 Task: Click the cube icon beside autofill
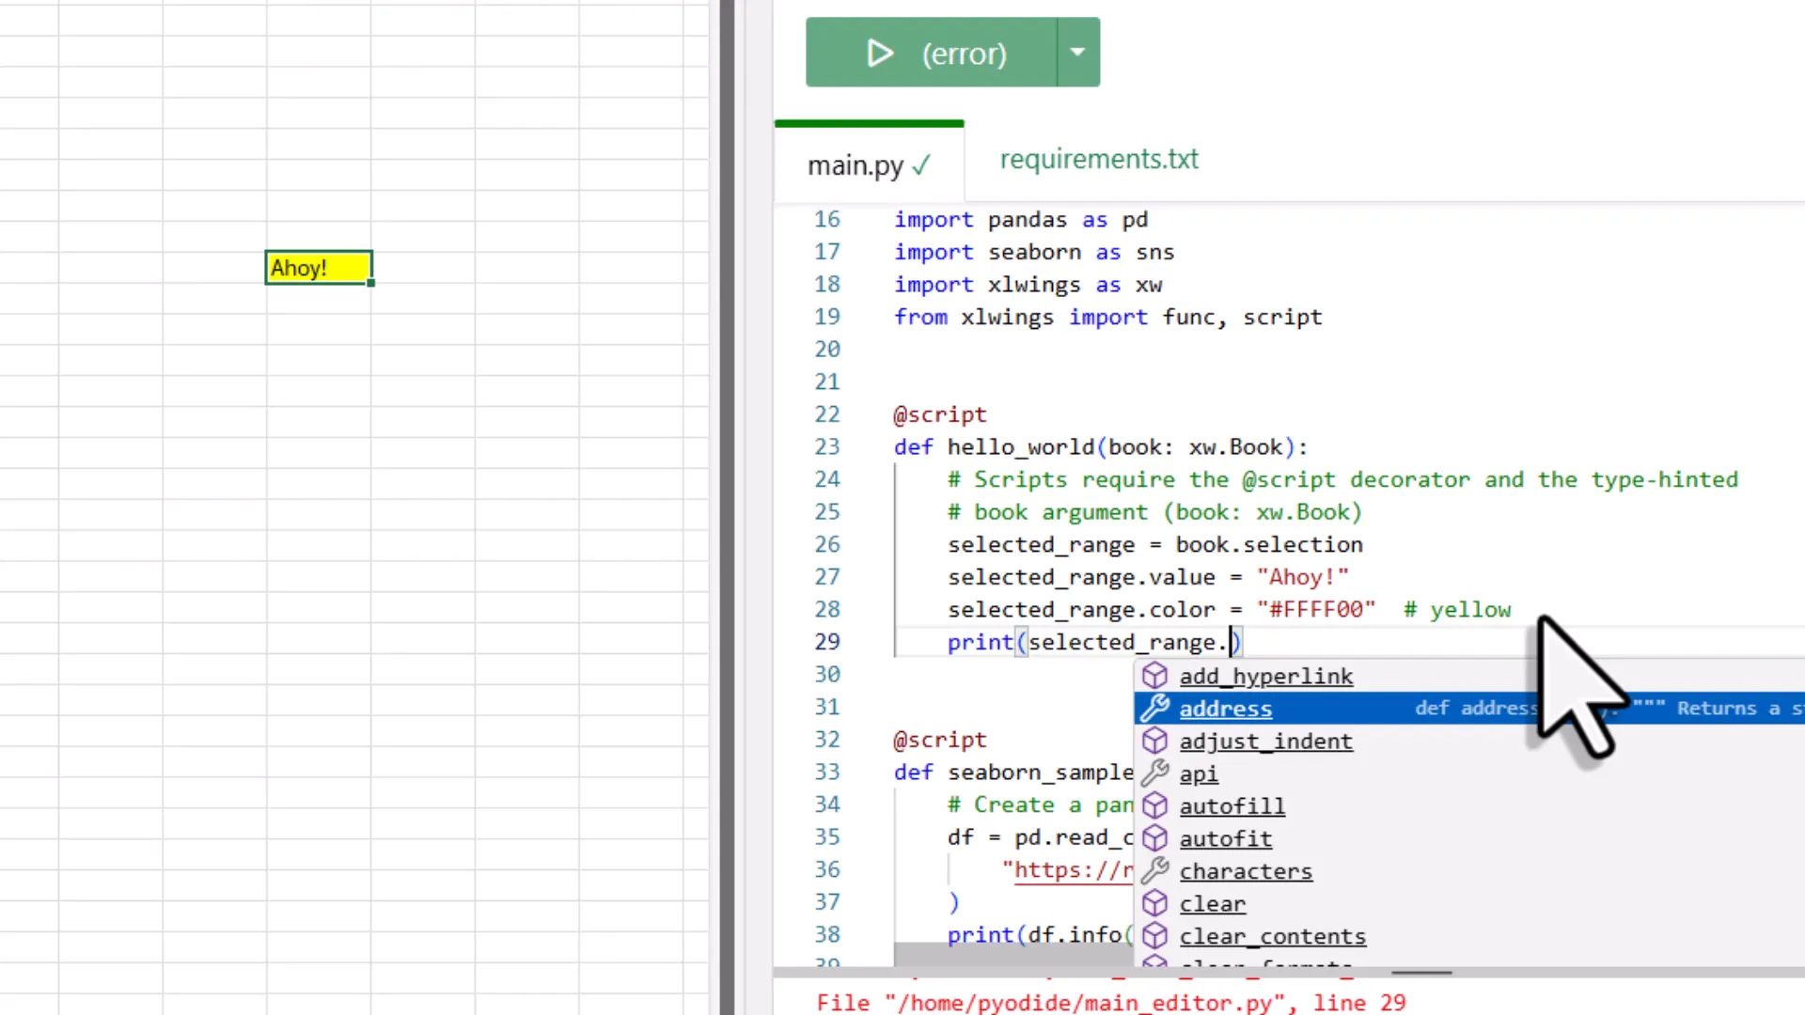[x=1154, y=805]
